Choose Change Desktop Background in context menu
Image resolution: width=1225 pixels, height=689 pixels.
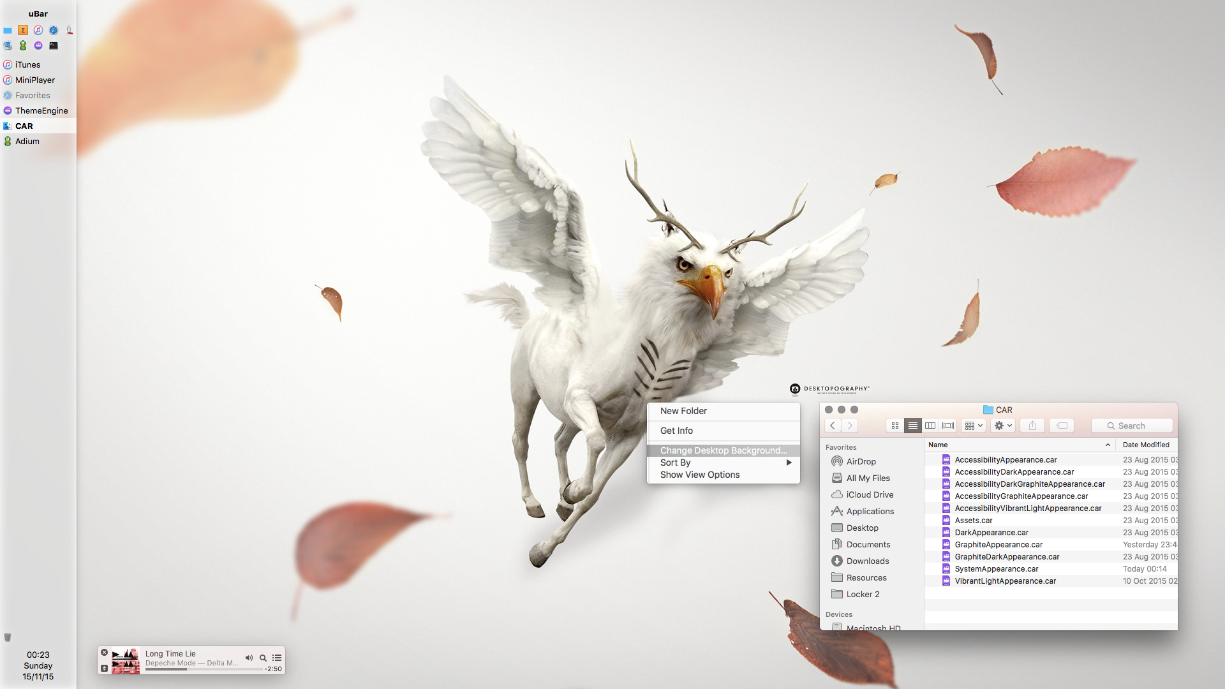pos(724,450)
